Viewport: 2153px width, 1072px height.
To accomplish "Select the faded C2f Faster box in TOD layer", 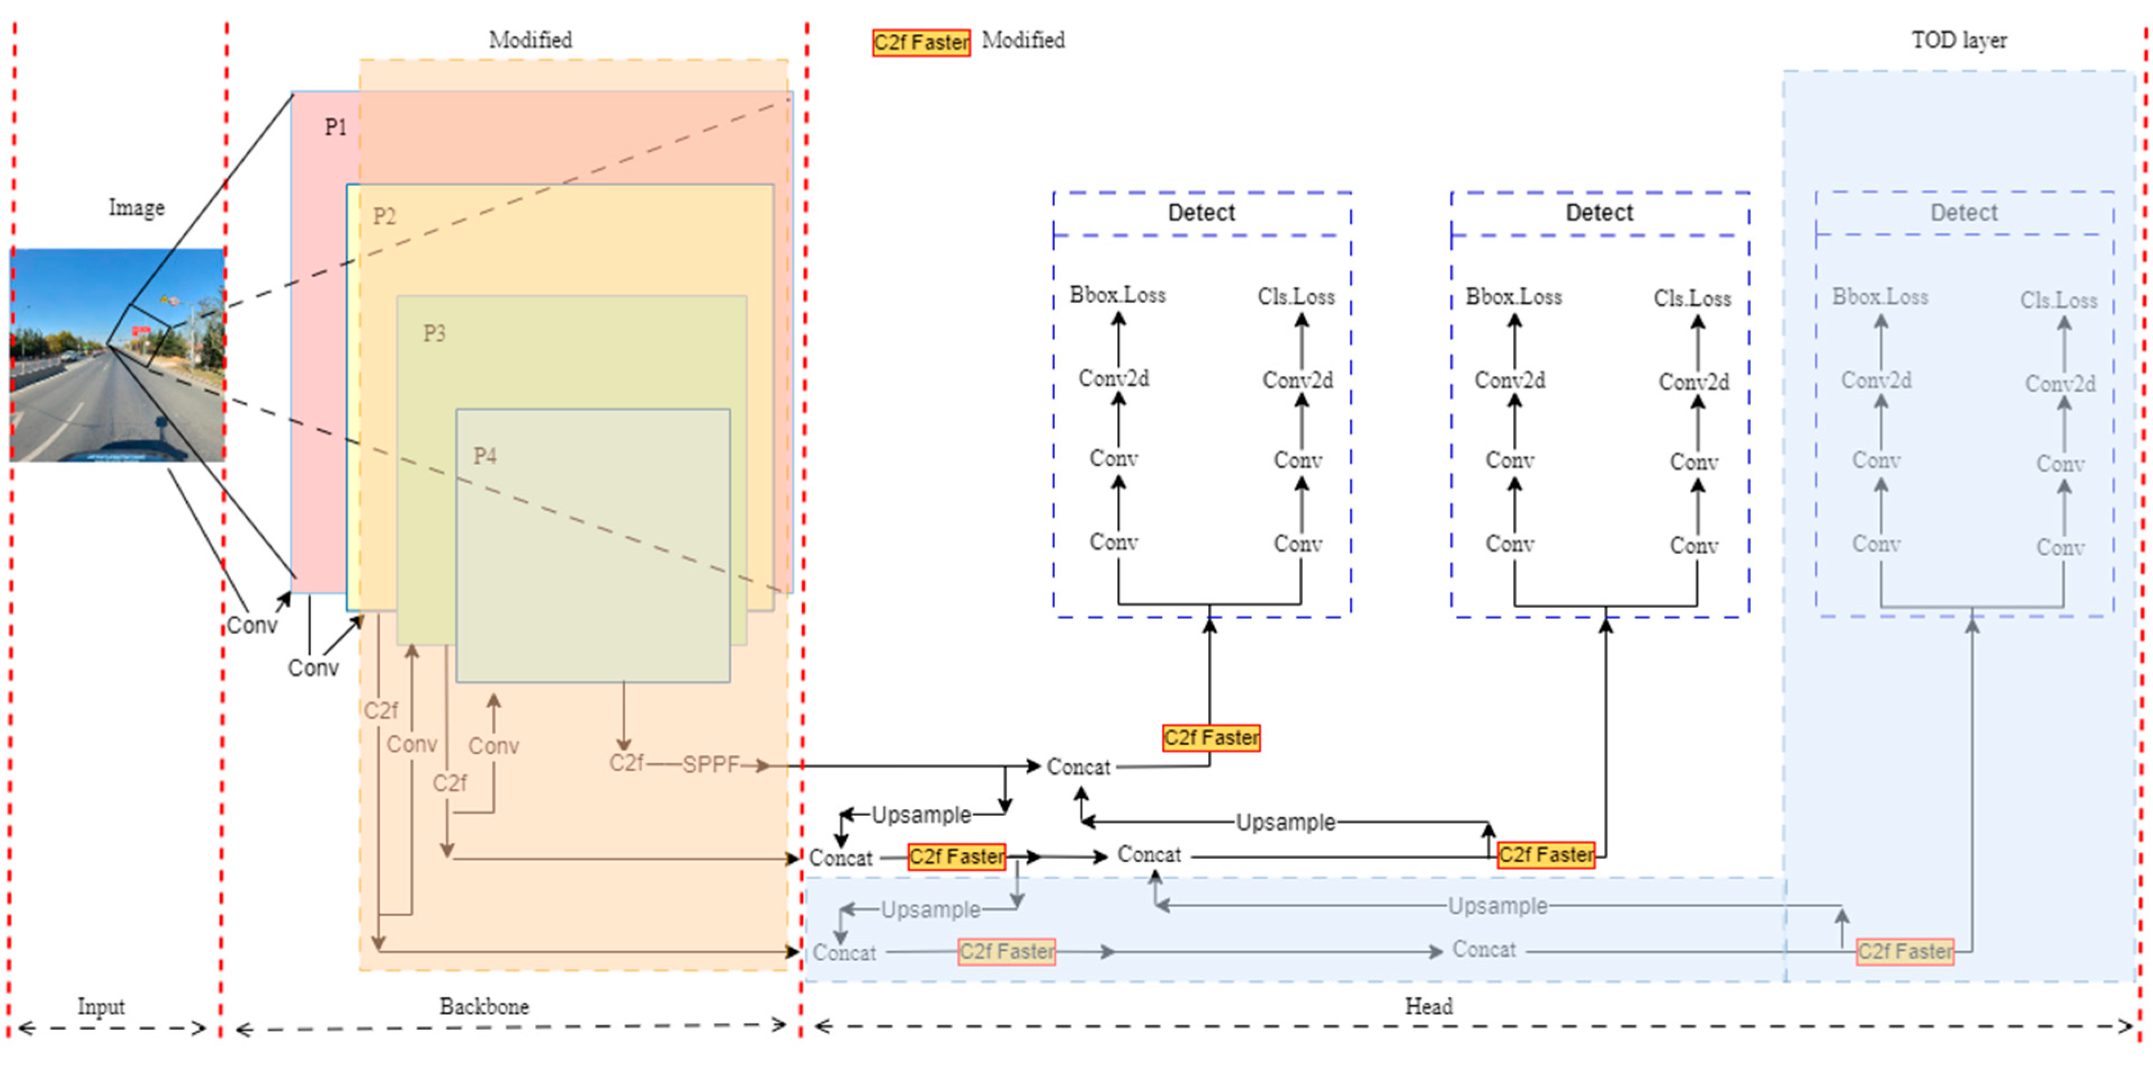I will pos(1905,952).
